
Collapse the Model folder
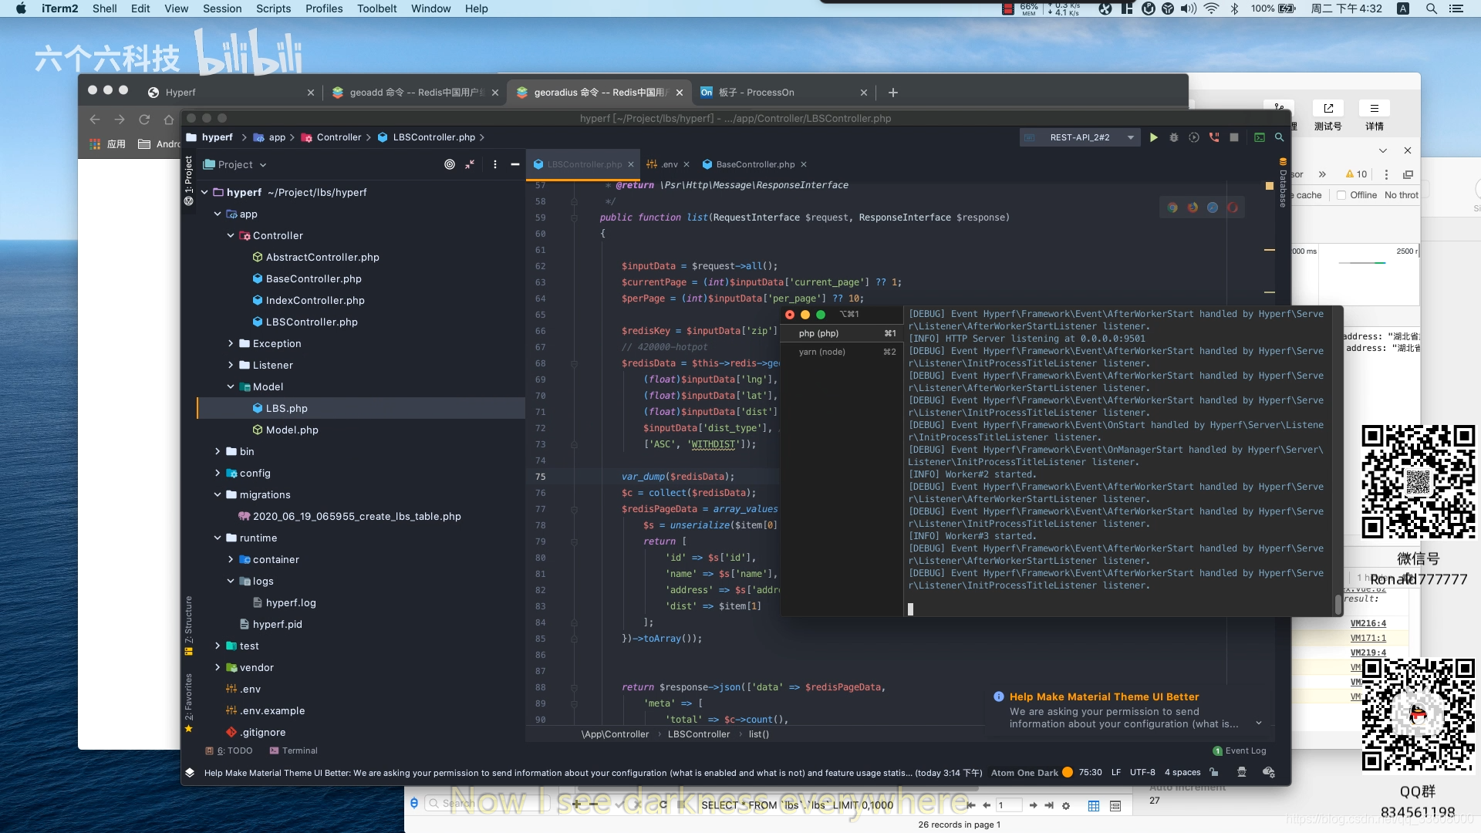point(231,386)
